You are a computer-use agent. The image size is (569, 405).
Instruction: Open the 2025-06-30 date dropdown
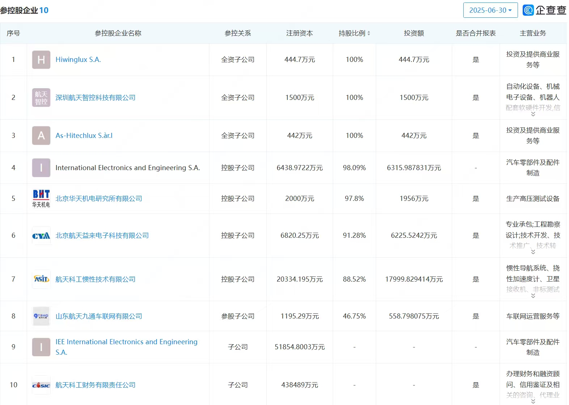[x=490, y=10]
